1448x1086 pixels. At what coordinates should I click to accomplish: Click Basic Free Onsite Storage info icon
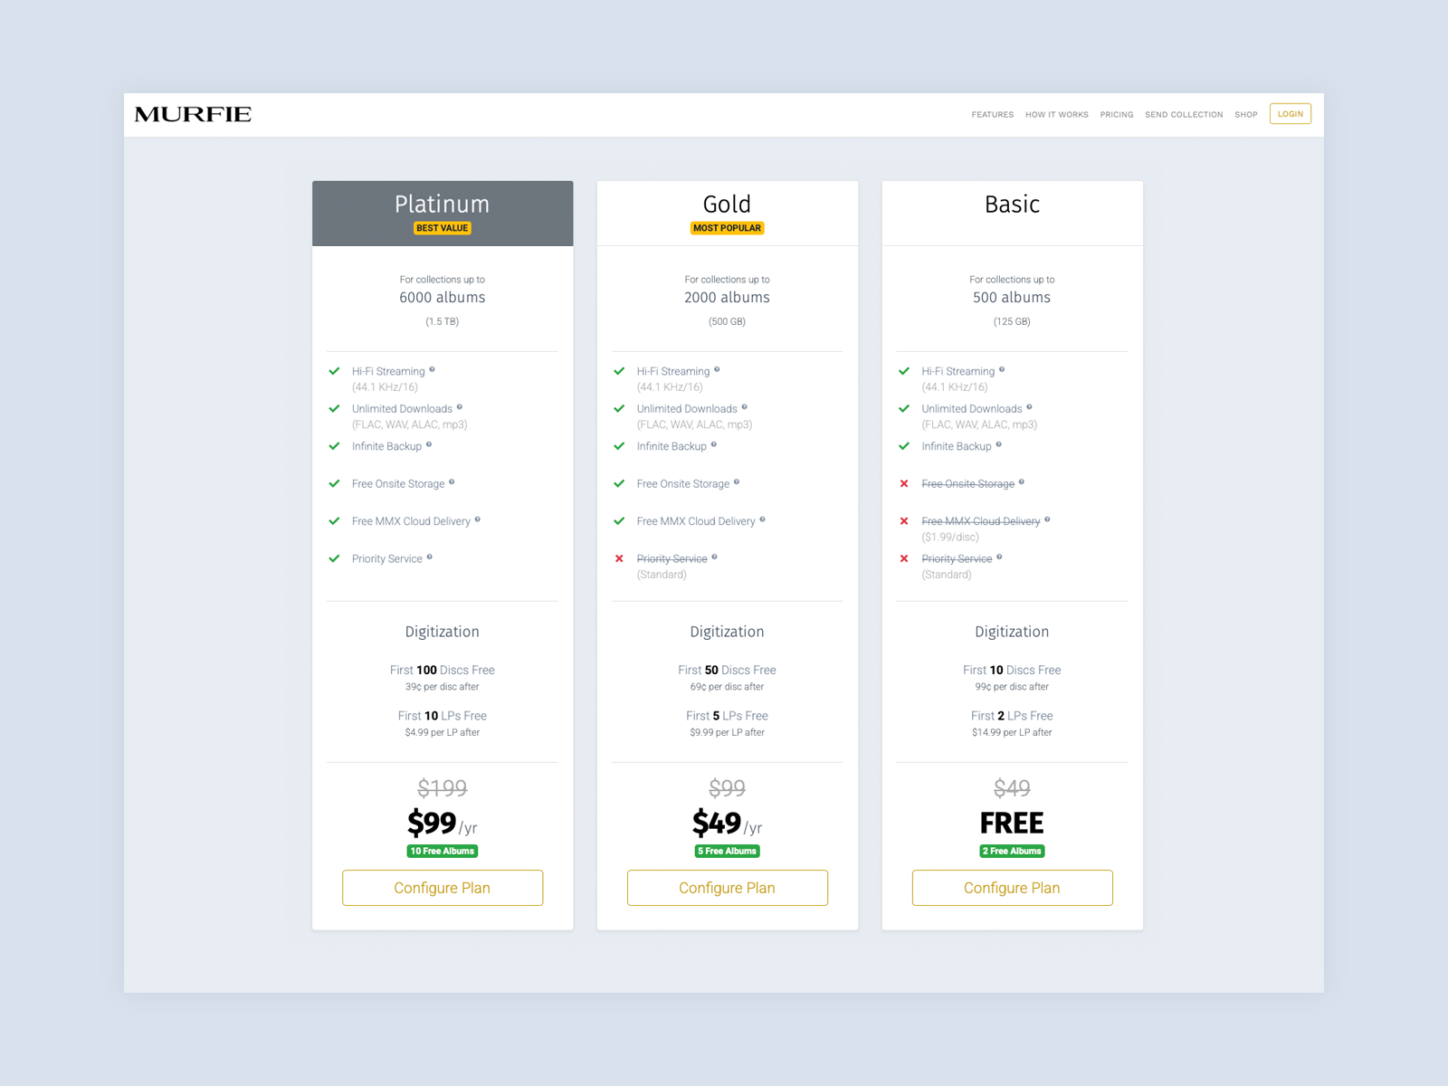1022,482
